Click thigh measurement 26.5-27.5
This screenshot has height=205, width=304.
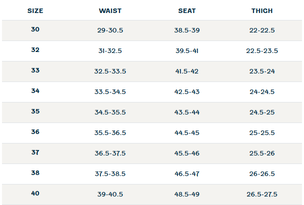262,194
